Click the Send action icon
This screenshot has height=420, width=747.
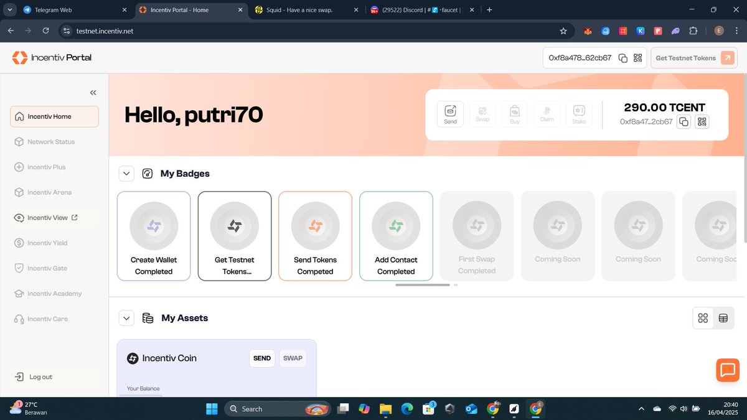(450, 114)
